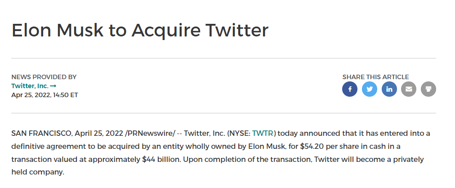Share the article on LinkedIn

click(x=389, y=89)
